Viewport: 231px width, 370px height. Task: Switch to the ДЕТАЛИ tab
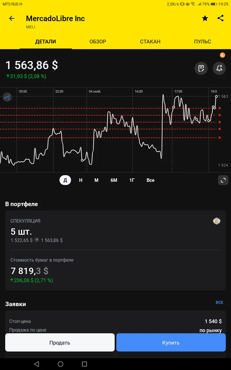coord(46,42)
